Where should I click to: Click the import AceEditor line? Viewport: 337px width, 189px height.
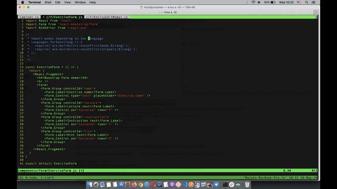tap(56, 28)
